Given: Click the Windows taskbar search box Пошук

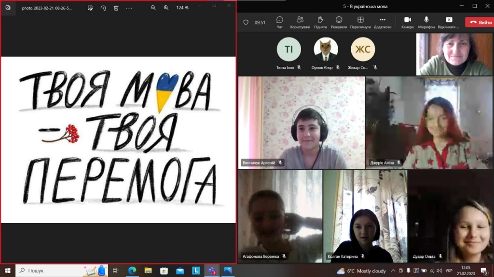Looking at the screenshot, I should pos(48,271).
